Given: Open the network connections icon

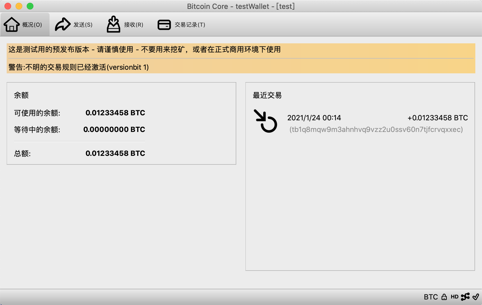Looking at the screenshot, I should coord(466,297).
